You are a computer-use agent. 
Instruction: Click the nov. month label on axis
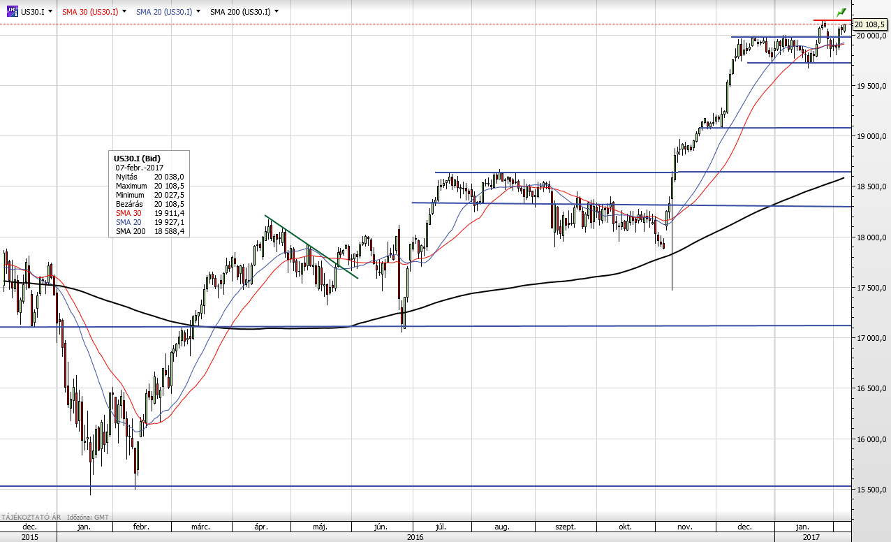[684, 527]
